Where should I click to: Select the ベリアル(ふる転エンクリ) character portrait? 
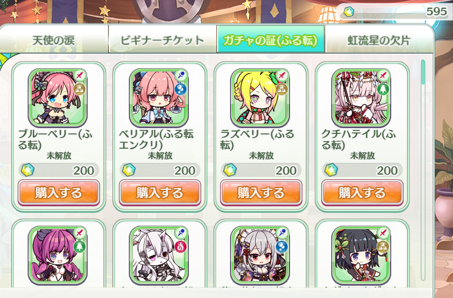click(x=159, y=98)
